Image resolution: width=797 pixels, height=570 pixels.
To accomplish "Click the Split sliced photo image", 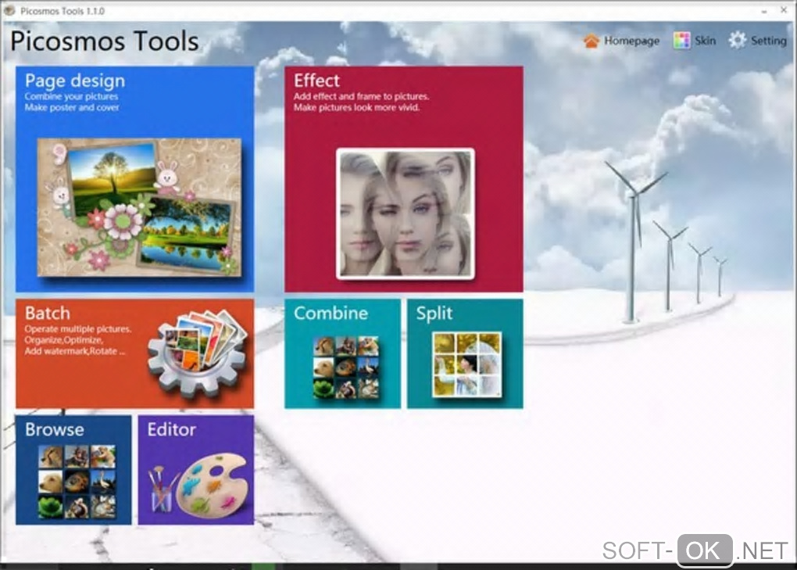I will click(x=467, y=364).
